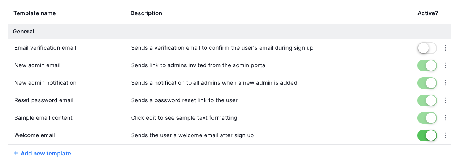Turn off New admin notification toggle
This screenshot has height=163, width=461.
click(427, 83)
